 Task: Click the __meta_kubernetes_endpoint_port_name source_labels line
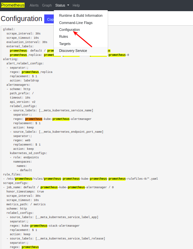(x=57, y=132)
